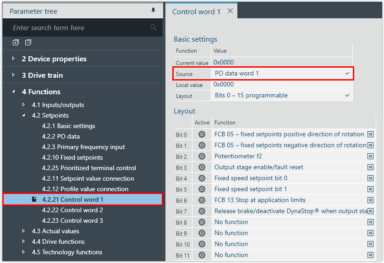
Task: Click the Fixed speed setpoint bit 1 function
Action: click(x=251, y=189)
